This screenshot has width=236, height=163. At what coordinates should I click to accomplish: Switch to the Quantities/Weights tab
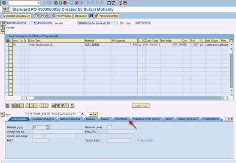(43, 119)
